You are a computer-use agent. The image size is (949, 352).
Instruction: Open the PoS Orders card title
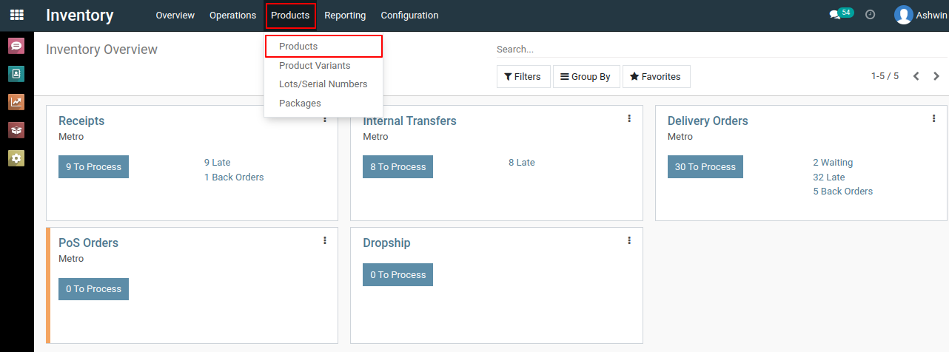pyautogui.click(x=88, y=243)
